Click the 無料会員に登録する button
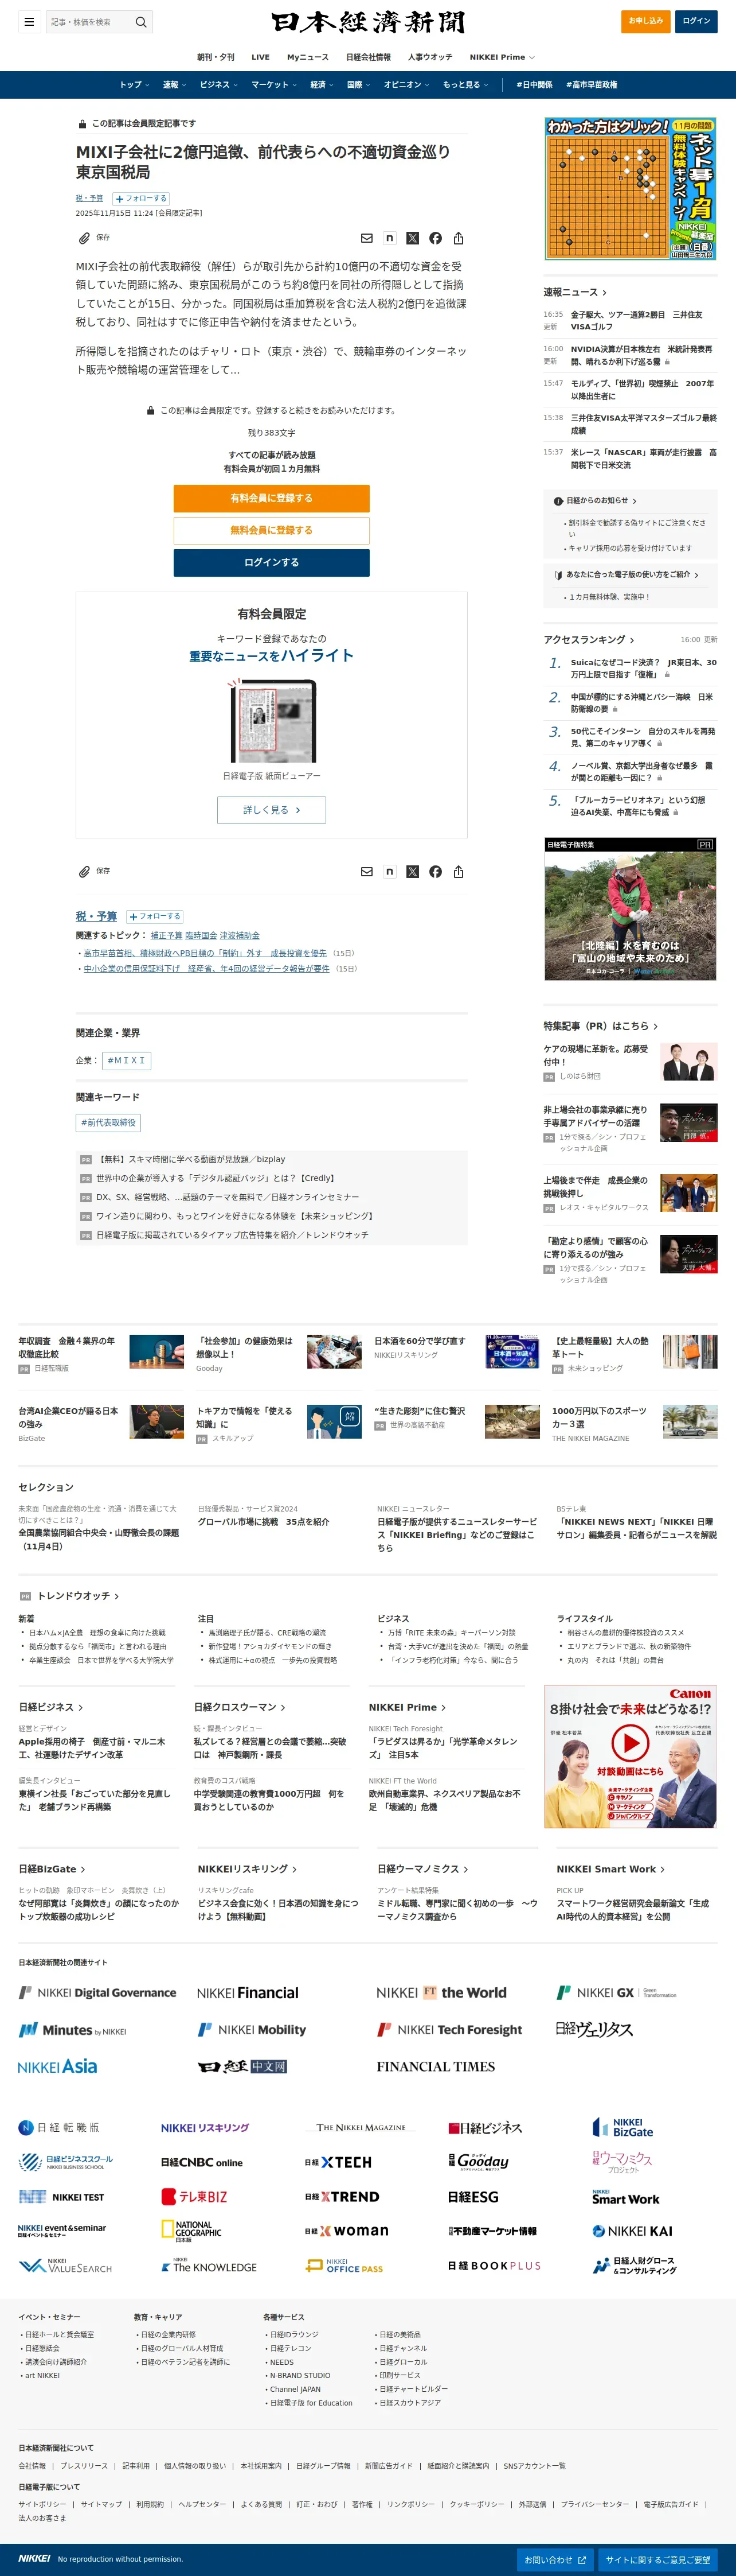 272,530
